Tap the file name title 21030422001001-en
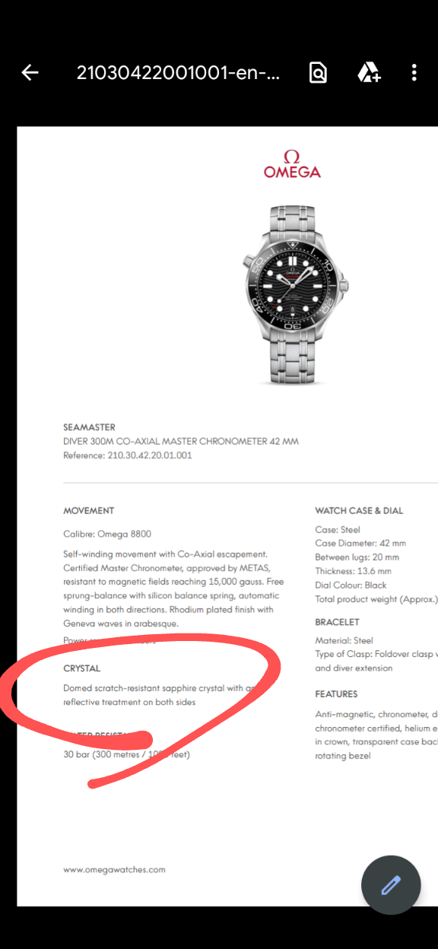The height and width of the screenshot is (949, 438). (x=178, y=73)
